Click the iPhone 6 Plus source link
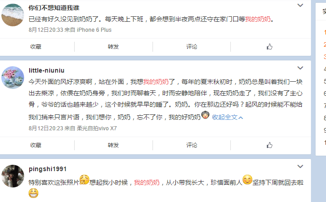Screen dimensions: 326x202 (x=94, y=30)
